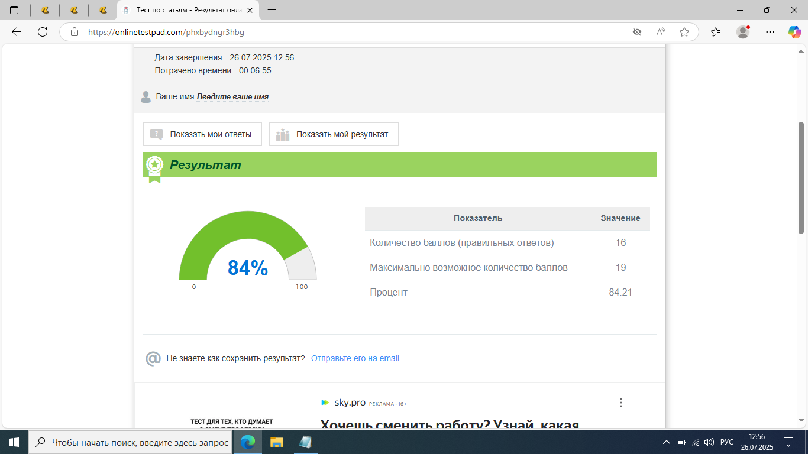
Task: Click 'Показать мои ответы' button
Action: point(202,134)
